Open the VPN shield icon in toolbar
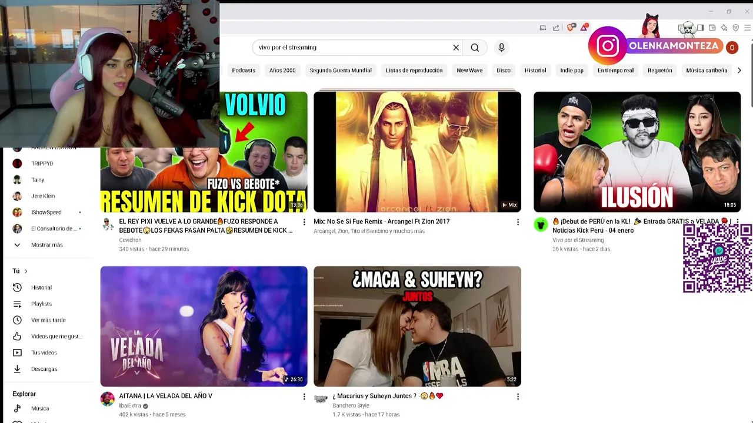This screenshot has height=423, width=753. 736,28
